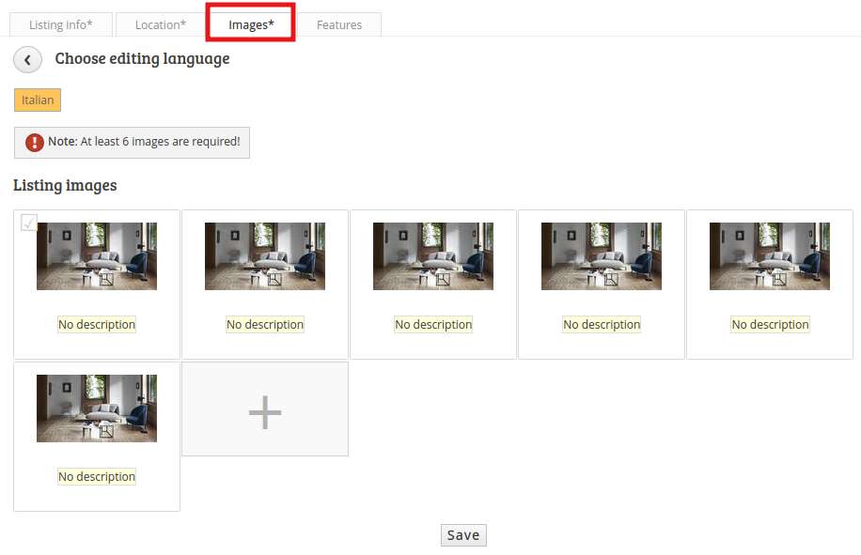This screenshot has height=555, width=861.
Task: Edit the fifth image's No description label
Action: 770,325
